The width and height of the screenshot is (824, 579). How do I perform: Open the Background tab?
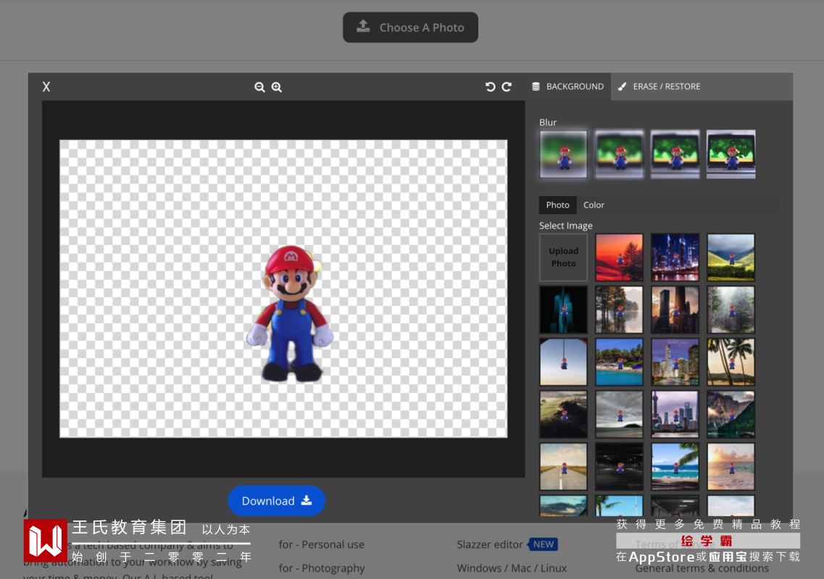[x=567, y=87]
